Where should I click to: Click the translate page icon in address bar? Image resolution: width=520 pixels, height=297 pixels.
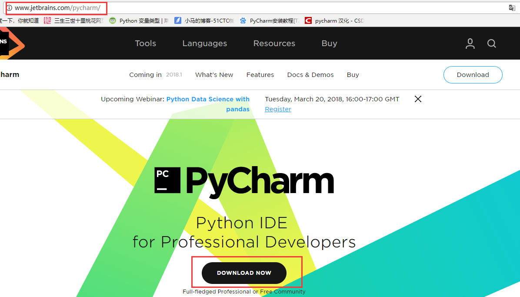pyautogui.click(x=512, y=8)
